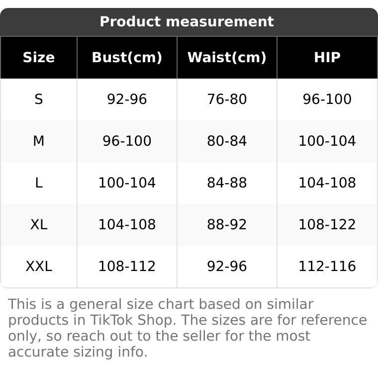Choose the XXL size row label
This screenshot has width=378, height=368.
tap(39, 267)
